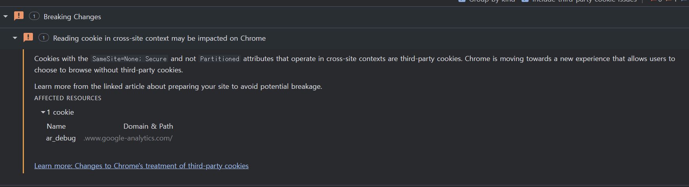Screen dimensions: 689x187
Task: Click the Breaking Changes warning icon
Action: tap(18, 16)
